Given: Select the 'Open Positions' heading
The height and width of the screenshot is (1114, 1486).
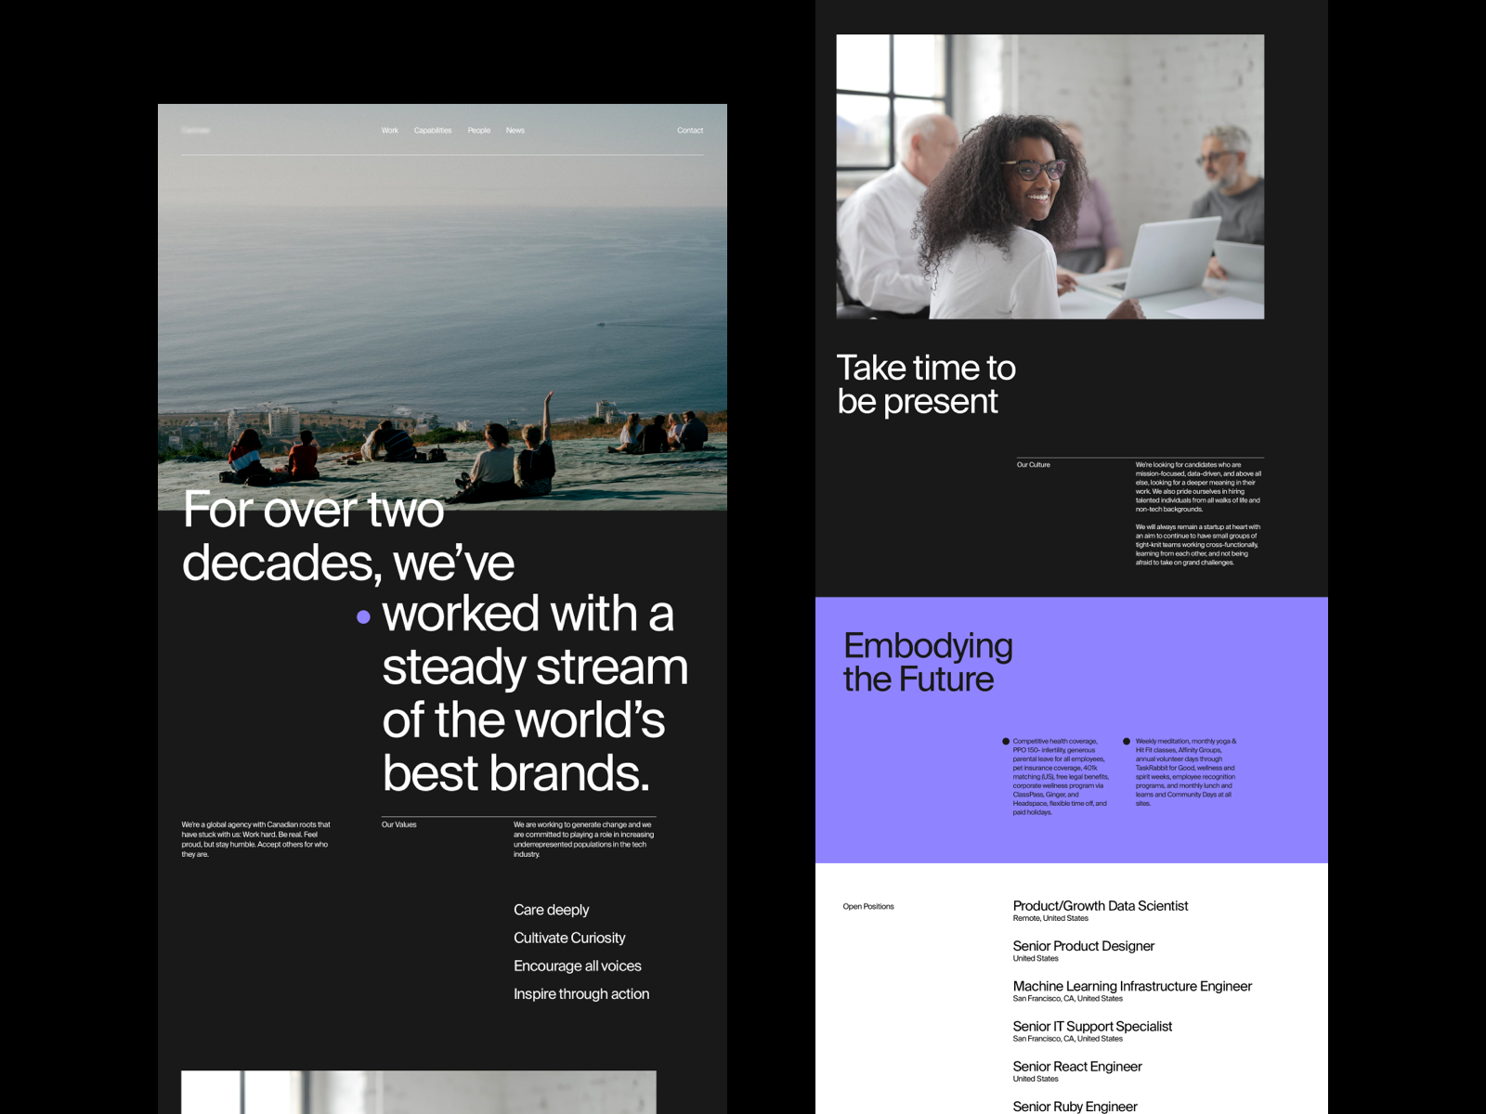Looking at the screenshot, I should (867, 906).
